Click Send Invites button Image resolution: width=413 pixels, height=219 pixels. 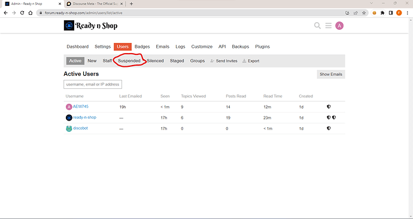224,61
